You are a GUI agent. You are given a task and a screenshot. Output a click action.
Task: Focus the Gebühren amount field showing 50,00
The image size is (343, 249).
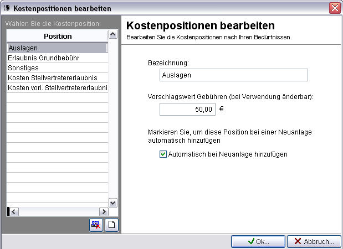tap(187, 110)
